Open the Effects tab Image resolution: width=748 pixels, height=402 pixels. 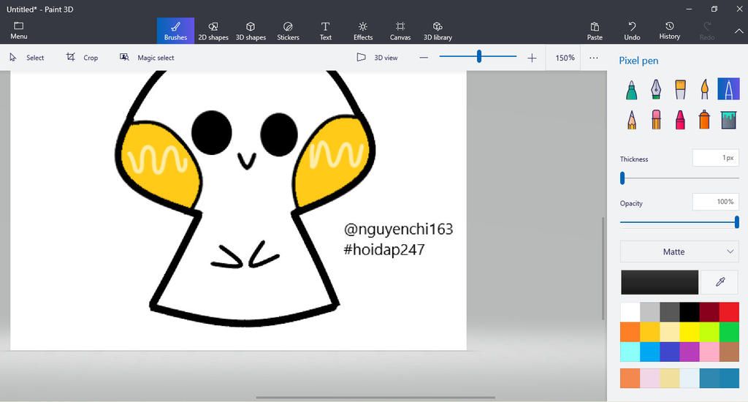[x=363, y=31]
